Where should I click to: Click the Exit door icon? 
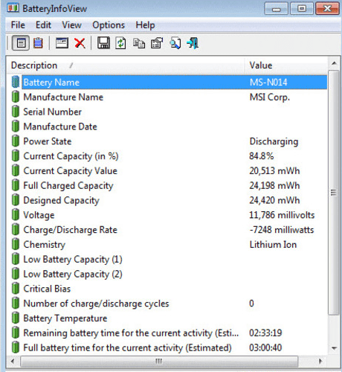pos(193,43)
